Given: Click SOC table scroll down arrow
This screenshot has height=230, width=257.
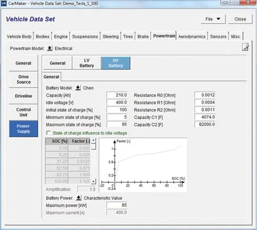Looking at the screenshot, I should pos(94,181).
